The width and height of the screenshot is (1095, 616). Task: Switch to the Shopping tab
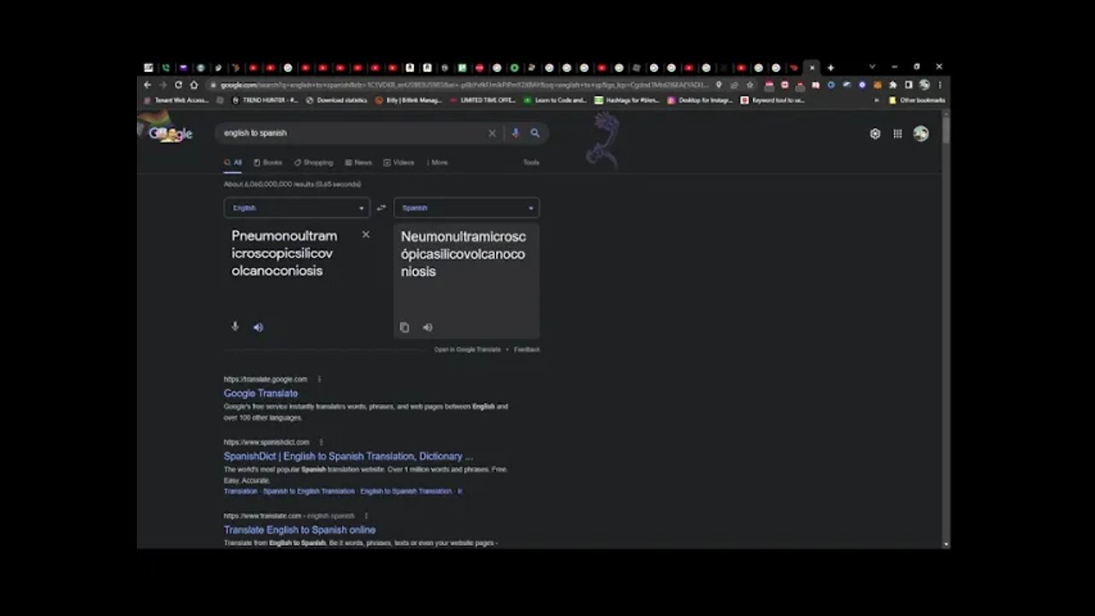tap(313, 163)
